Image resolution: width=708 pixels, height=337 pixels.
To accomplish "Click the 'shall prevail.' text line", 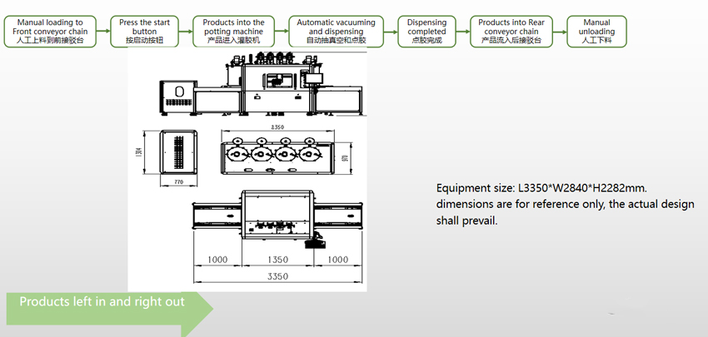I will pos(466,221).
